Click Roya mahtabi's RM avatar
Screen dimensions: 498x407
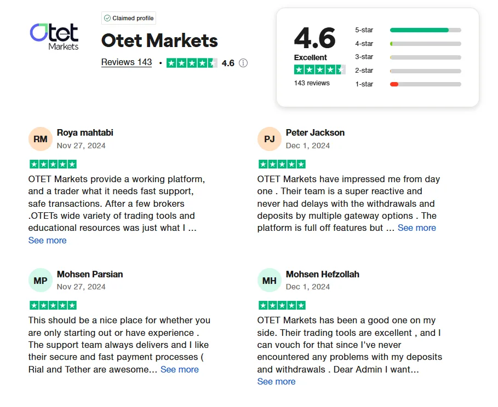(x=41, y=139)
